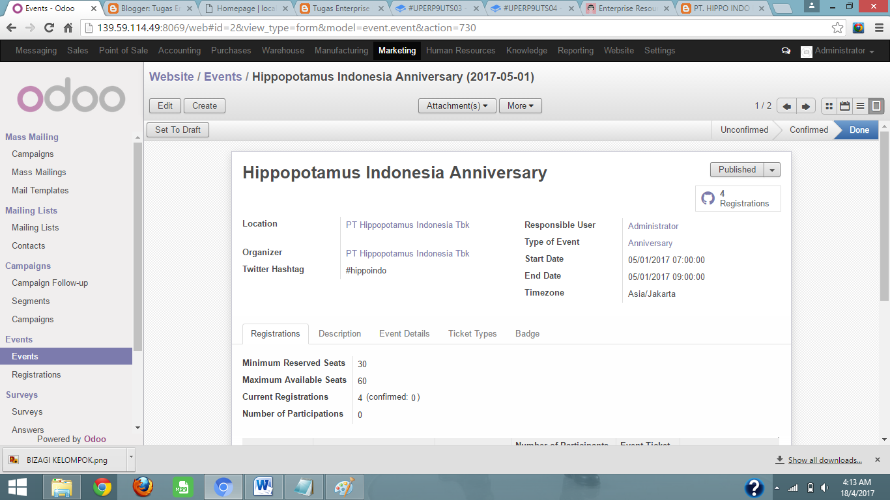Screen dimensions: 890x500
Task: Switch to calendar view icon
Action: (x=844, y=106)
